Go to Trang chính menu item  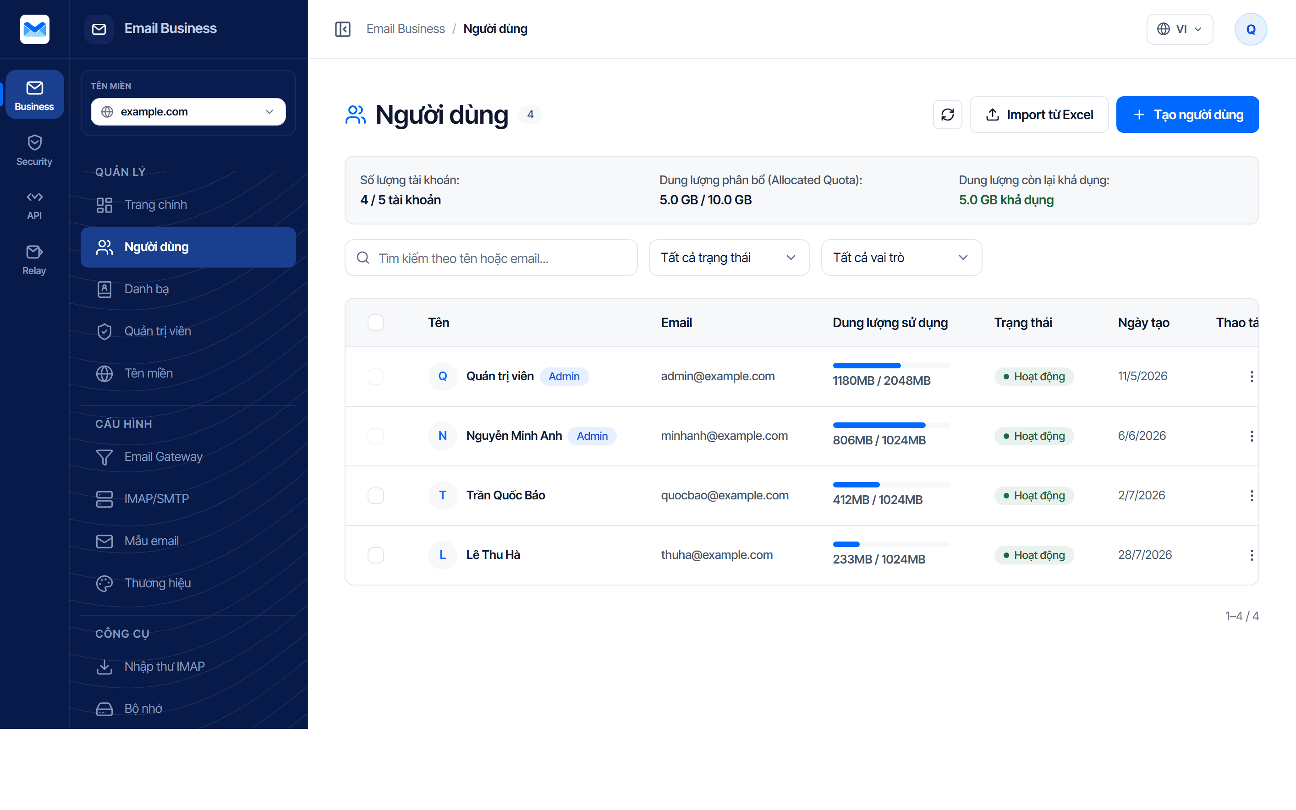[x=188, y=205]
